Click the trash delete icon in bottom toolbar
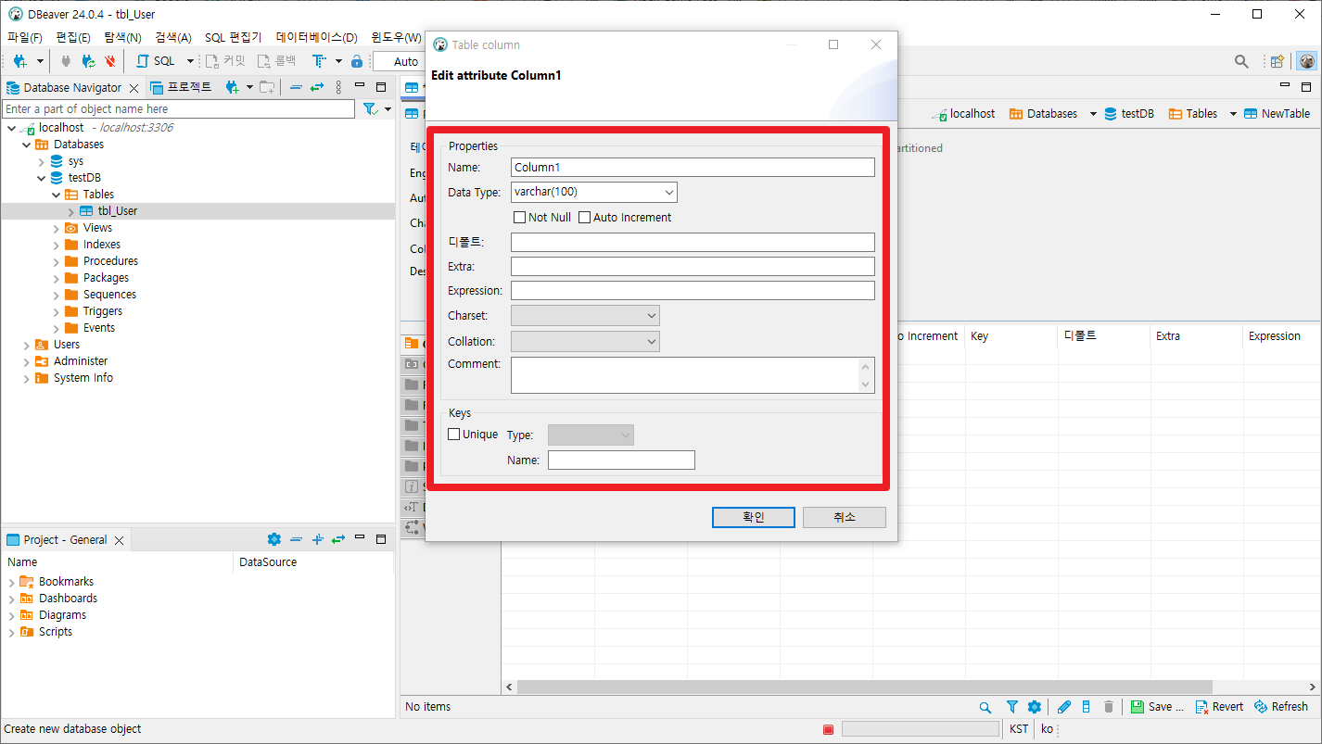Screen dimensions: 1322x744 1109,707
